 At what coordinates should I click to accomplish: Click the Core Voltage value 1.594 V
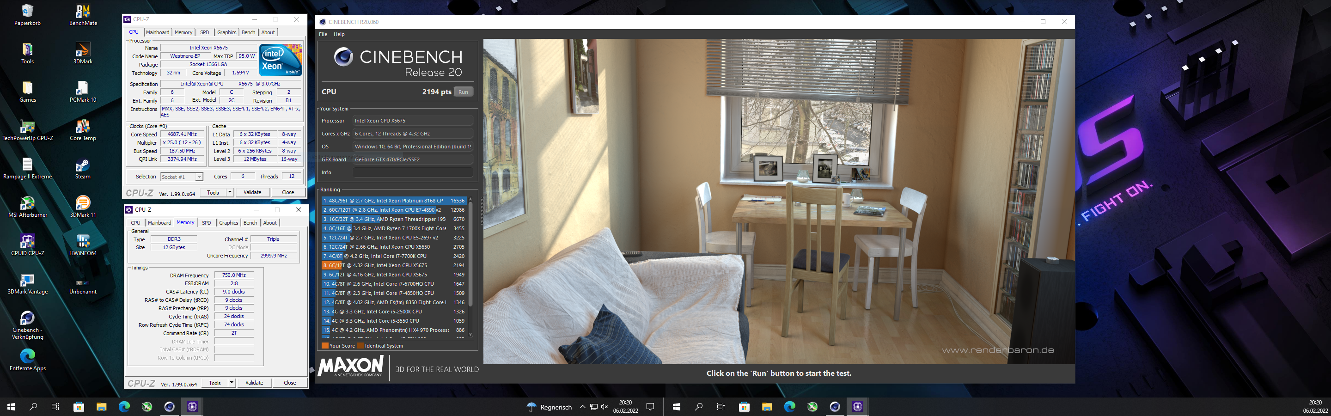pos(241,73)
